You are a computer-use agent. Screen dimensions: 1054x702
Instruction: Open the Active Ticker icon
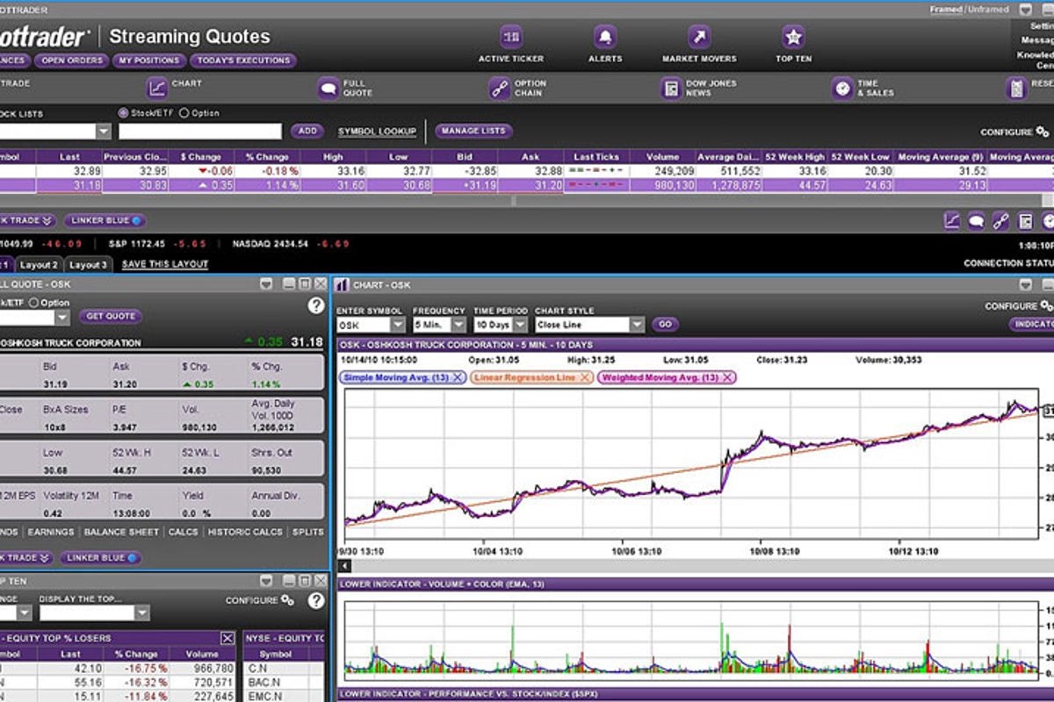[511, 37]
